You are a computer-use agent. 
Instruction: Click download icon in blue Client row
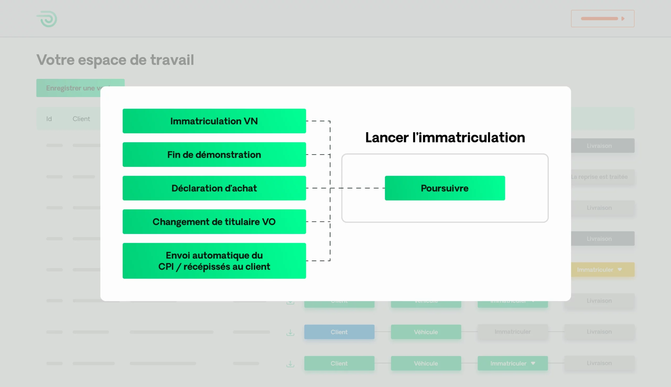point(290,332)
